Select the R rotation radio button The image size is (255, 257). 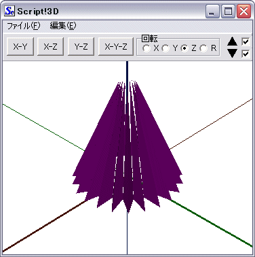(203, 48)
